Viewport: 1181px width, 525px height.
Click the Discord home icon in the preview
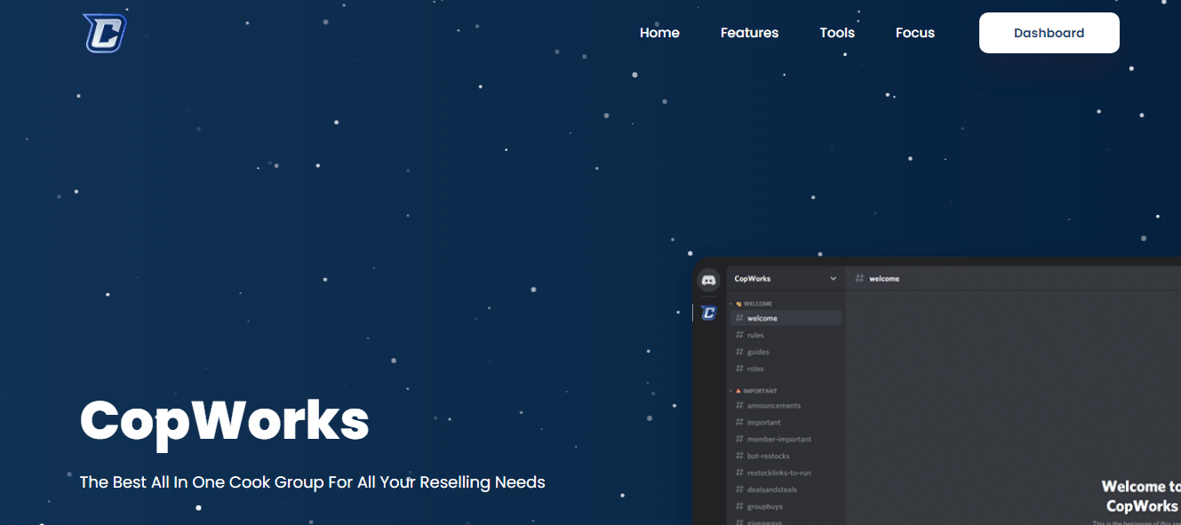(709, 280)
